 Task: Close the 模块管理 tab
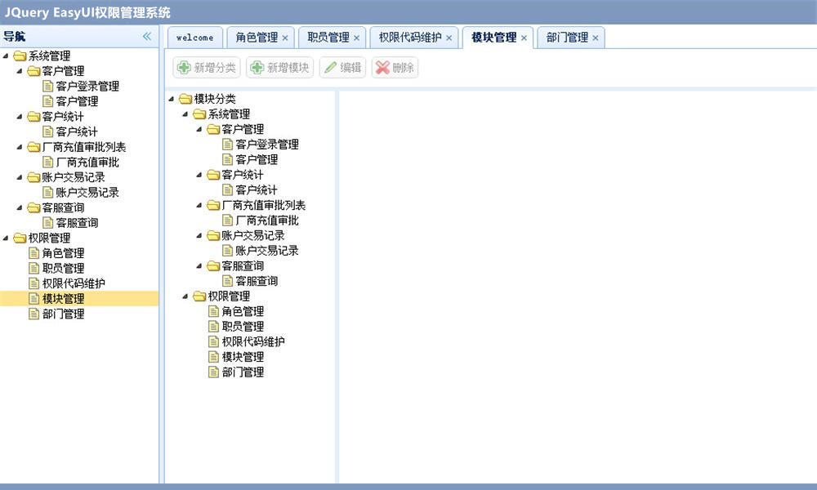tap(524, 38)
